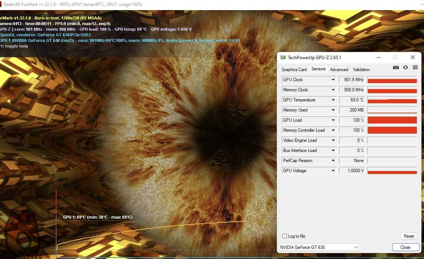Click the FurMark GPU 1 temperature graph label
Screen dimensions: 424x259
98,217
